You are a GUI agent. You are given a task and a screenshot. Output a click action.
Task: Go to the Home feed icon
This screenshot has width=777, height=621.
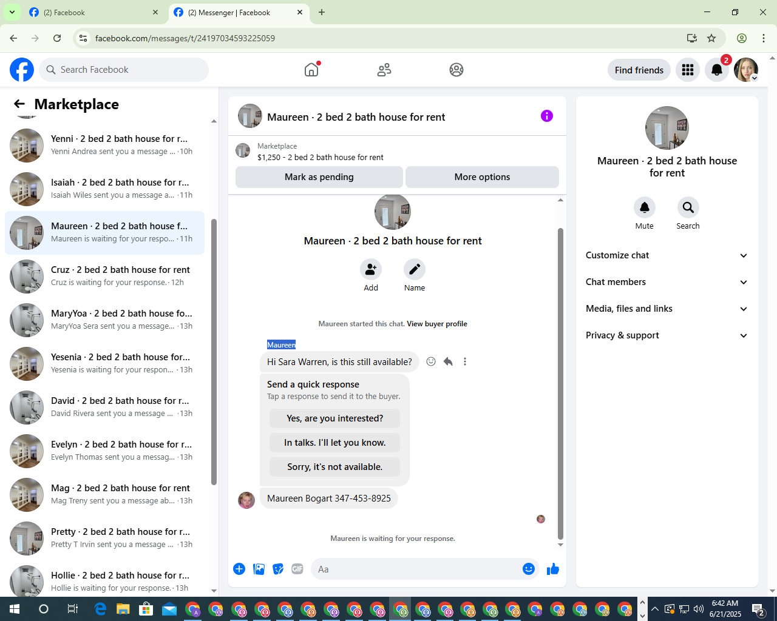tap(311, 70)
